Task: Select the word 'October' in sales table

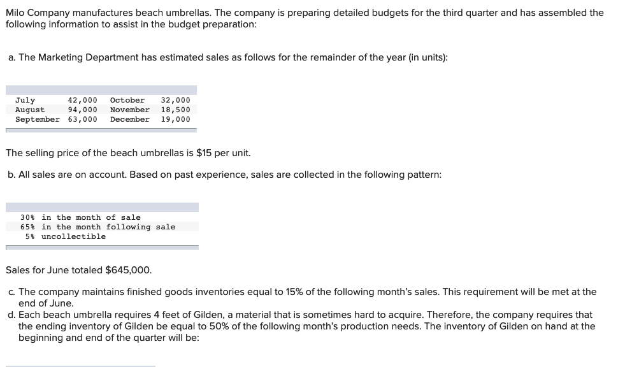Action: click(127, 100)
